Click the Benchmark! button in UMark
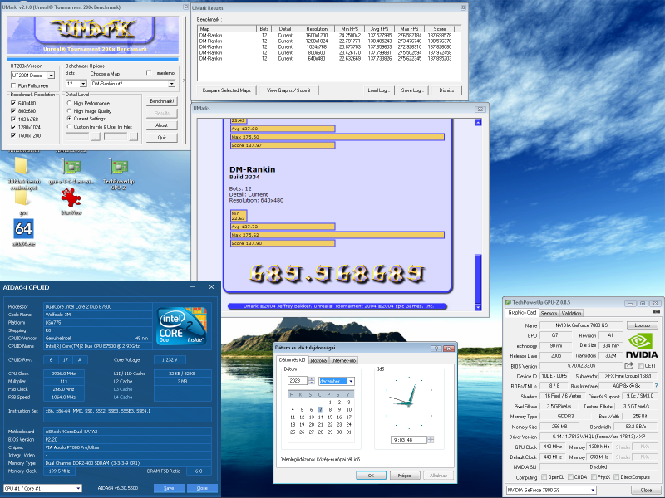Screen dimensions: 665x498 click(x=161, y=101)
